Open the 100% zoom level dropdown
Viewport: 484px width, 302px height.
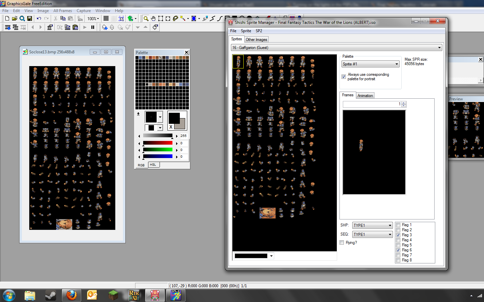tap(93, 18)
